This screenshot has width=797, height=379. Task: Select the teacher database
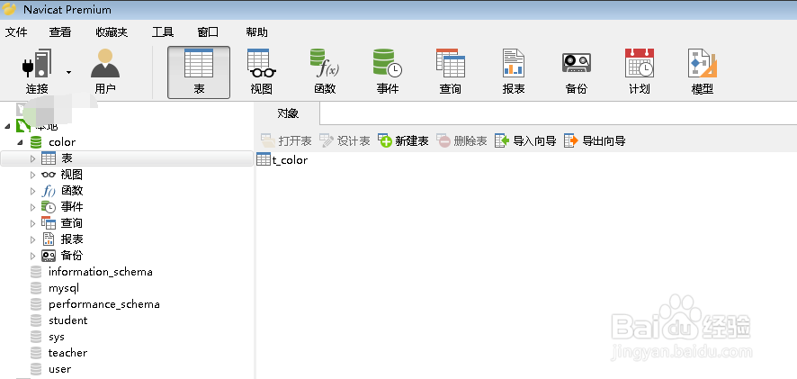(x=67, y=353)
